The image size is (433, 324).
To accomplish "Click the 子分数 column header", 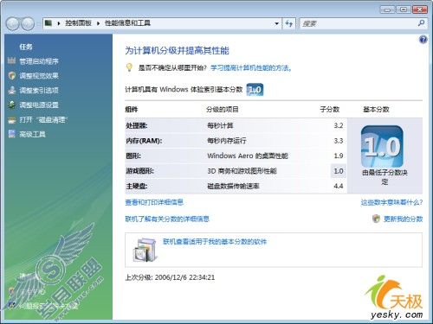I will [329, 110].
